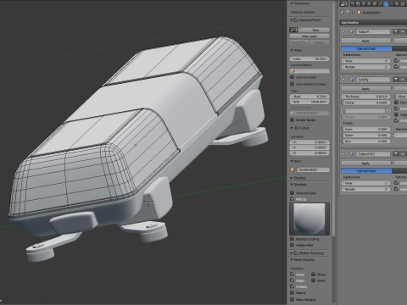
Task: Enable Backface Culling checkbox
Action: (x=293, y=239)
